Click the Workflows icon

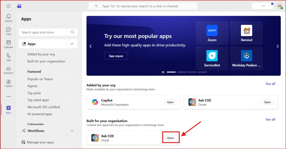[24, 131]
